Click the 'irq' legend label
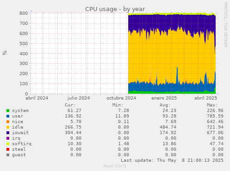 (x=16, y=138)
